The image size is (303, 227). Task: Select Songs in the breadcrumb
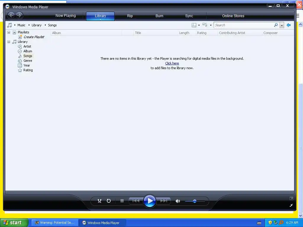click(52, 25)
